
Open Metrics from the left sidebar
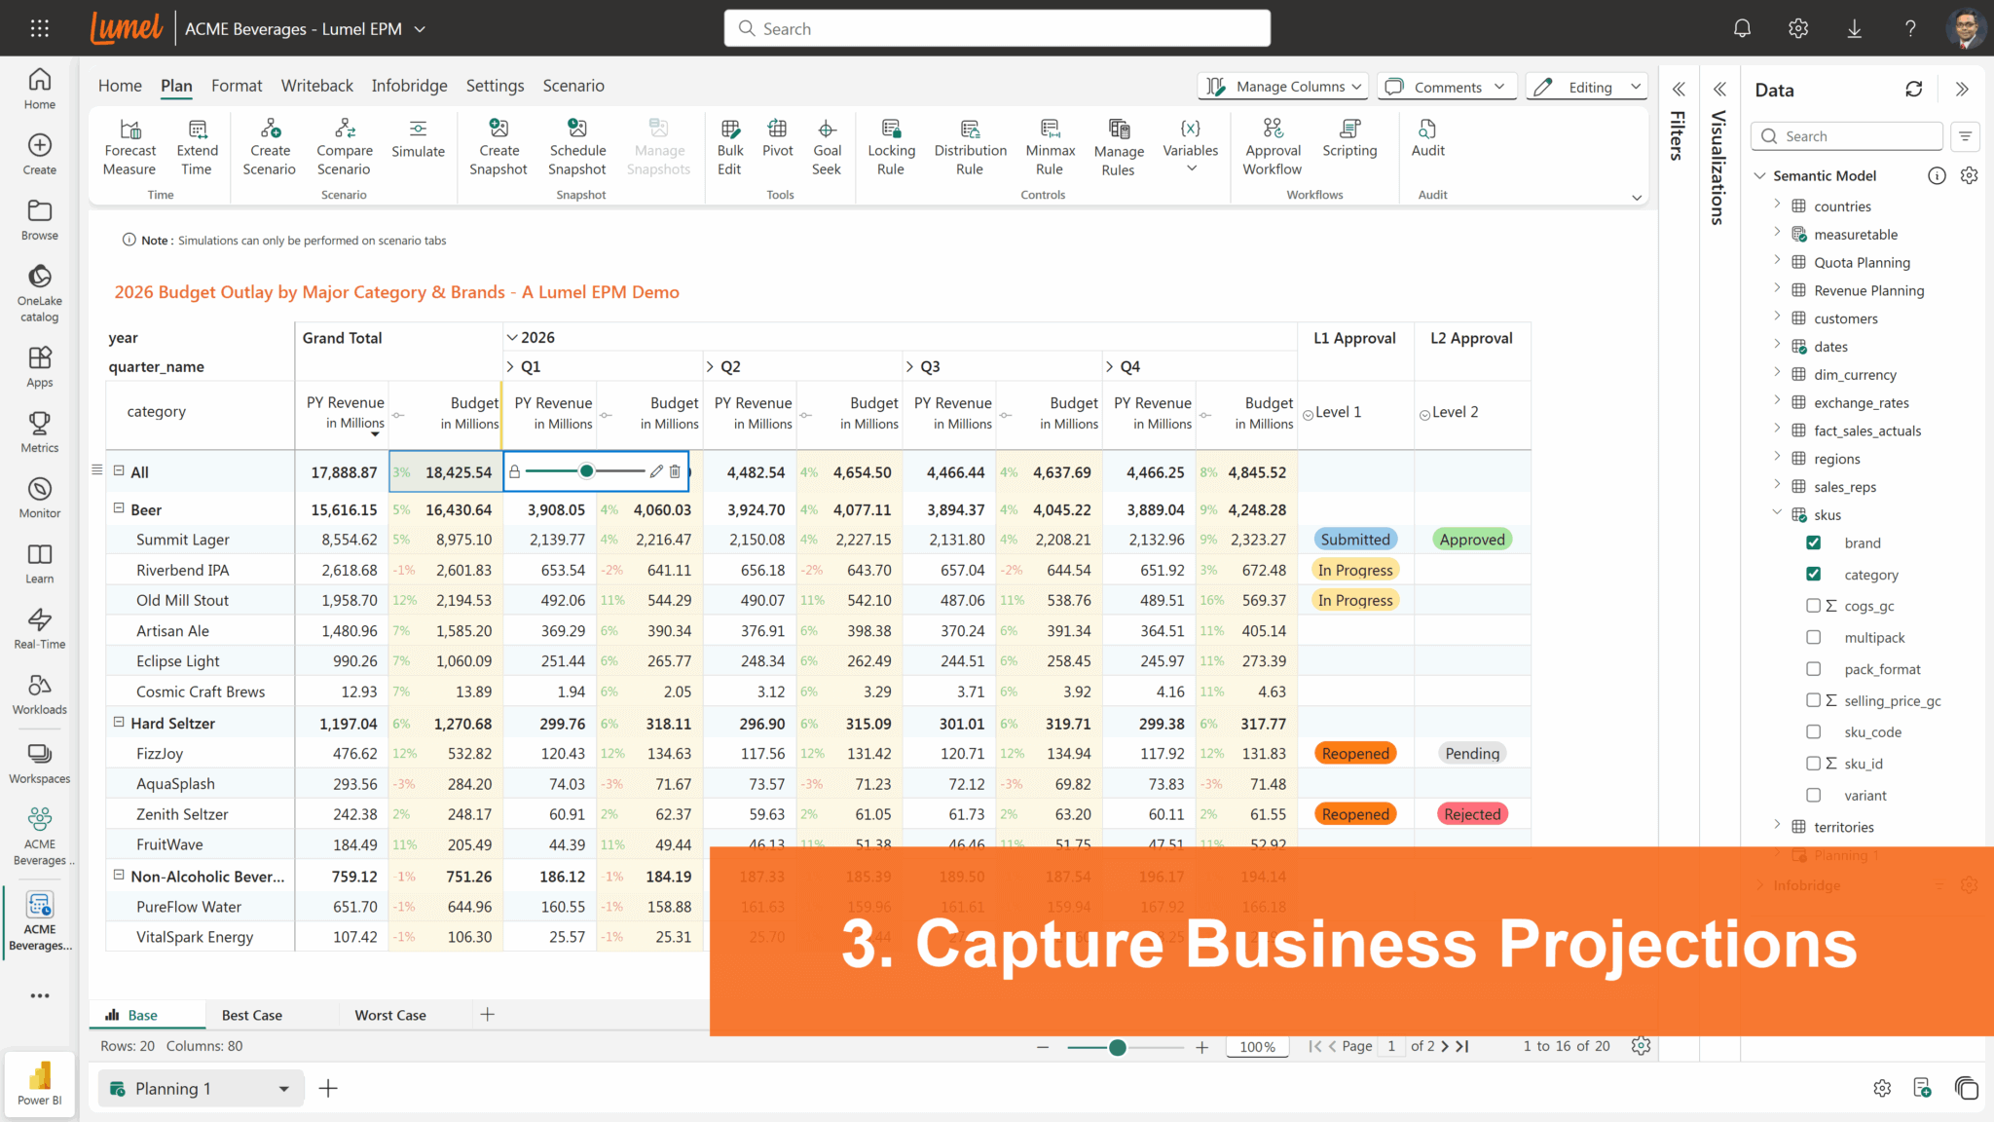[39, 430]
